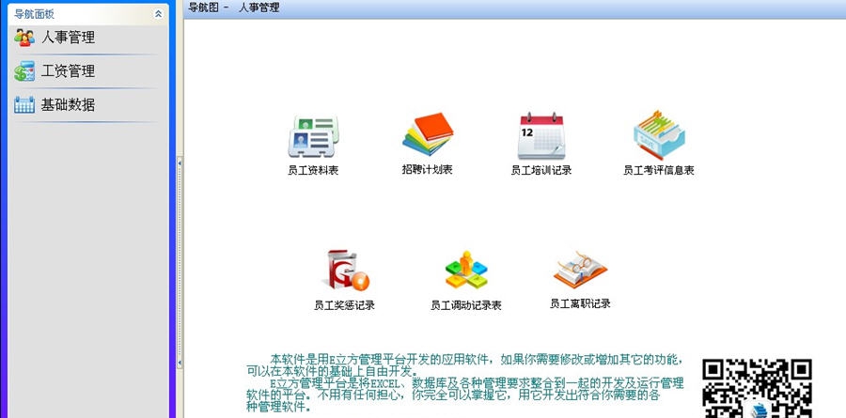Click the 员工调动记录表 label
The image size is (846, 418).
tap(466, 305)
